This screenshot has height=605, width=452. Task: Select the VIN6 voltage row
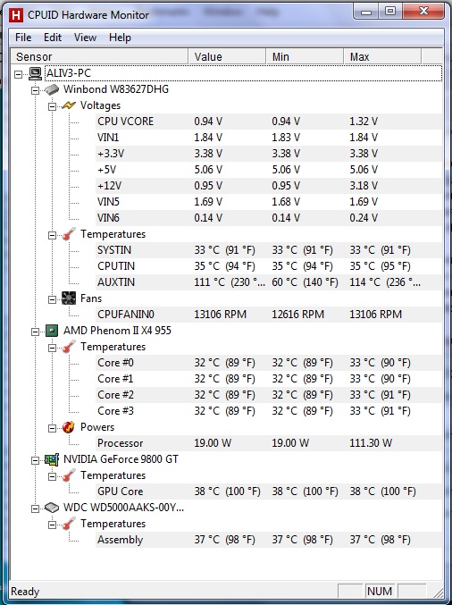pos(269,218)
